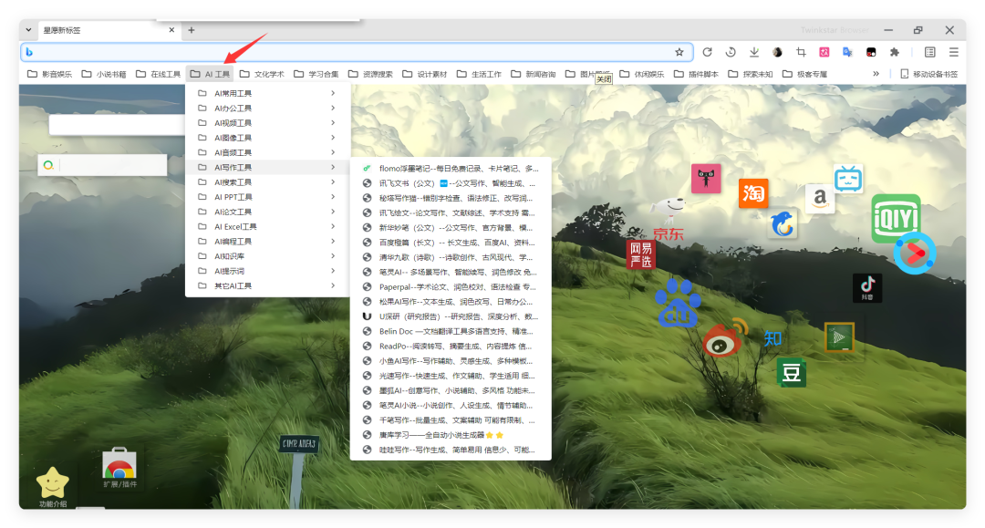Open the 小说书籍 bookmark folder

(104, 74)
